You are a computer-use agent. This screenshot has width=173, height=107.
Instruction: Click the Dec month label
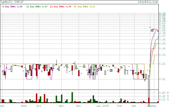click(x=78, y=106)
